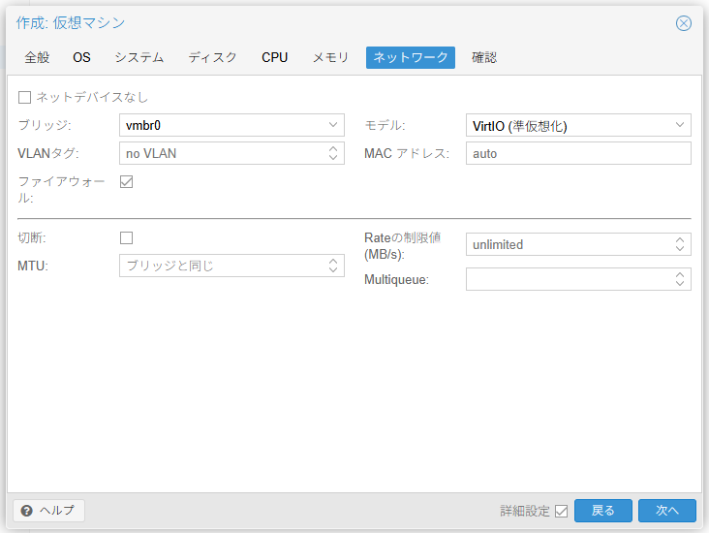Image resolution: width=709 pixels, height=533 pixels.
Task: Open the ディスク tab
Action: coord(212,57)
